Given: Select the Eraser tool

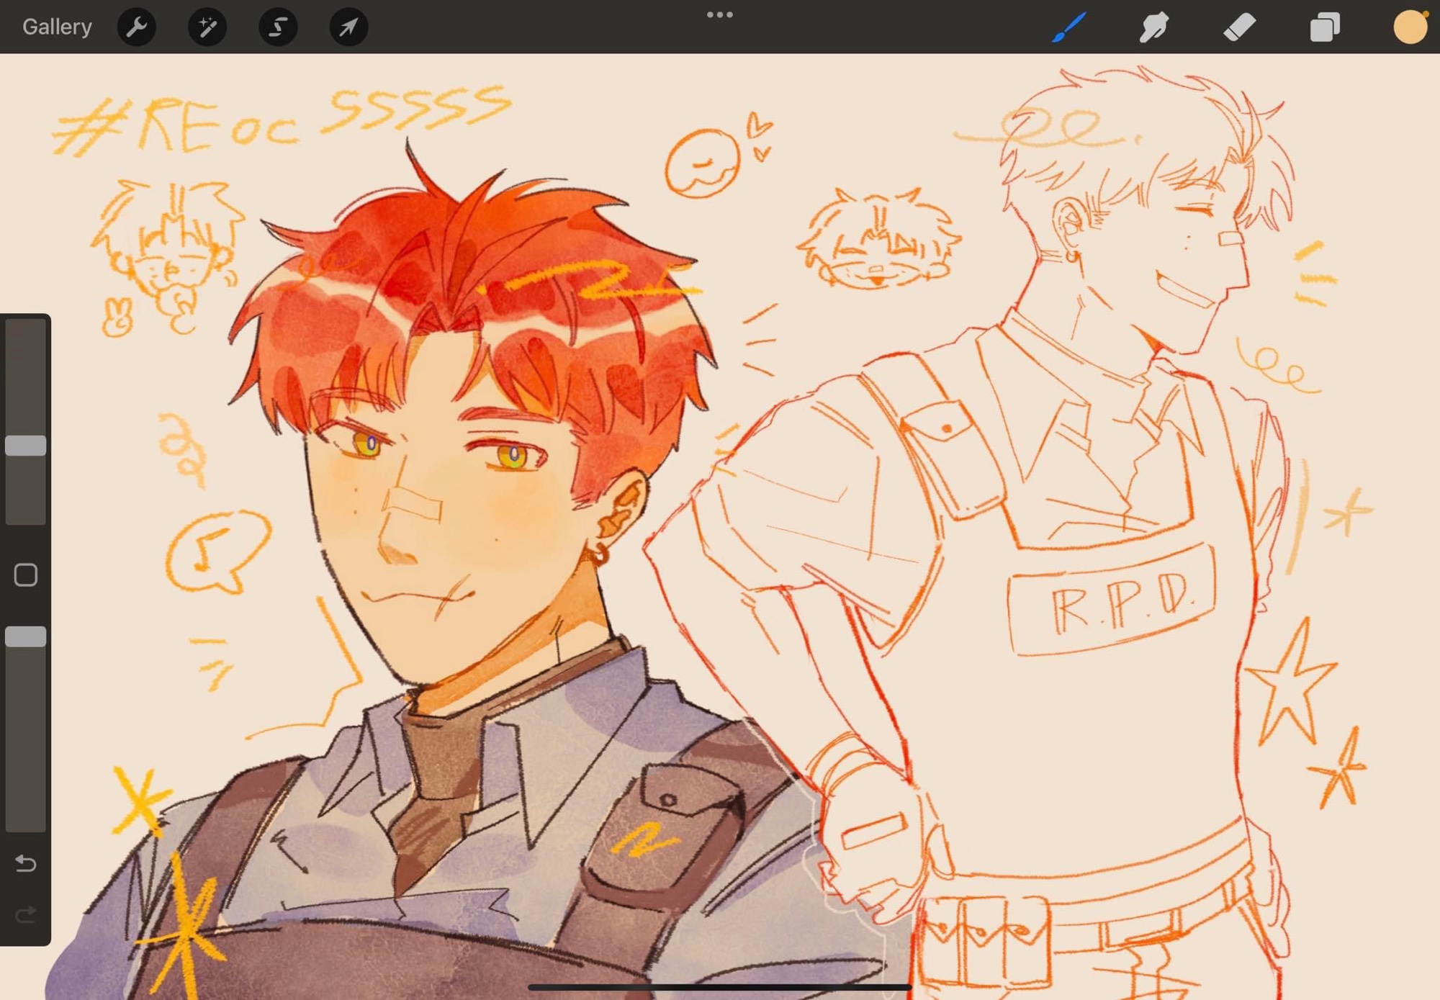Looking at the screenshot, I should (1239, 27).
